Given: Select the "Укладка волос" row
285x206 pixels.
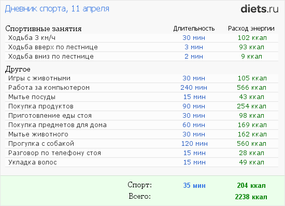Looking at the screenshot, I should pos(141,162).
